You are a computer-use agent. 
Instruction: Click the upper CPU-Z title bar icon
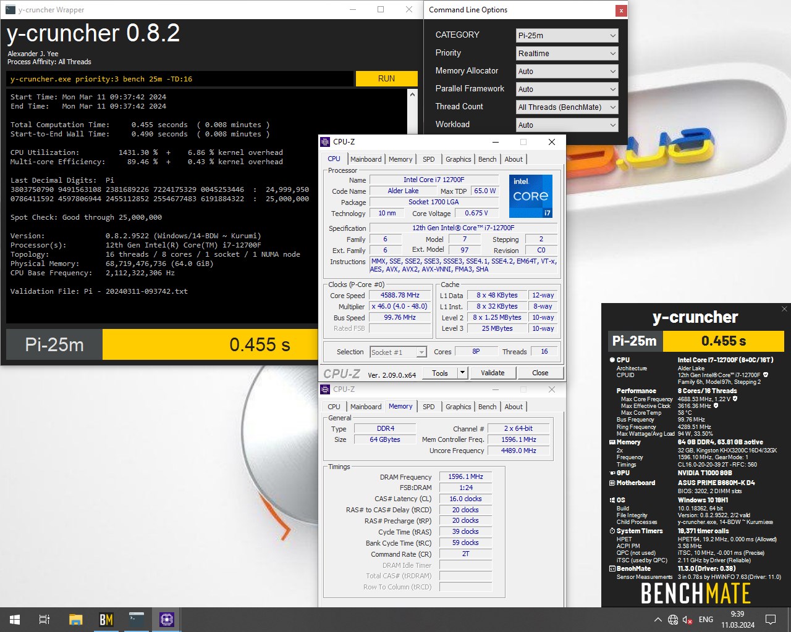coord(326,142)
